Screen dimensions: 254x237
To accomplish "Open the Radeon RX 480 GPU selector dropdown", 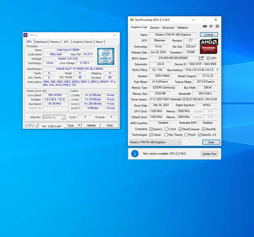I will (155, 142).
